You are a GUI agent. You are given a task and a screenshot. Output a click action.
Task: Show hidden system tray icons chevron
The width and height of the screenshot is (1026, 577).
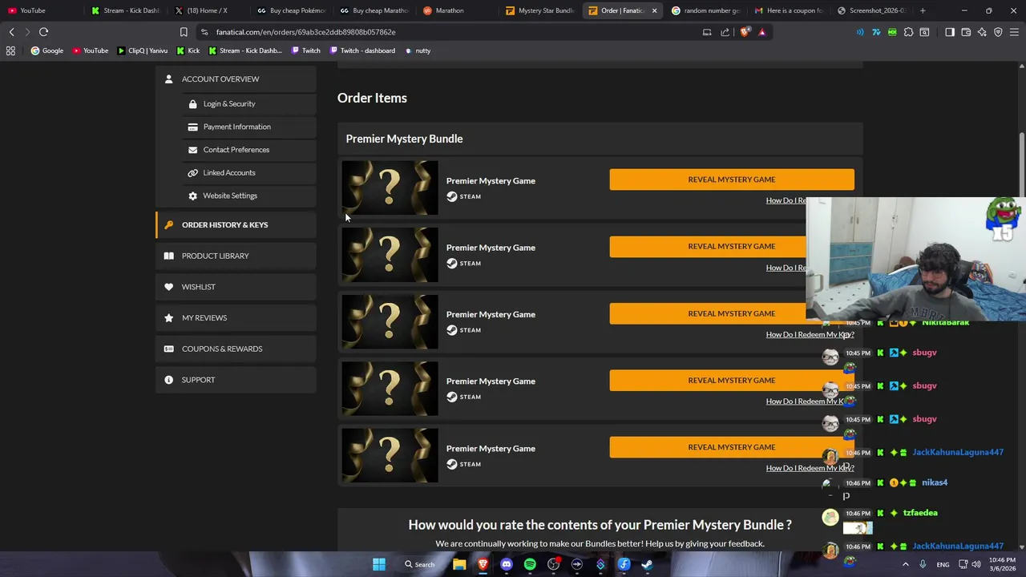click(x=906, y=564)
